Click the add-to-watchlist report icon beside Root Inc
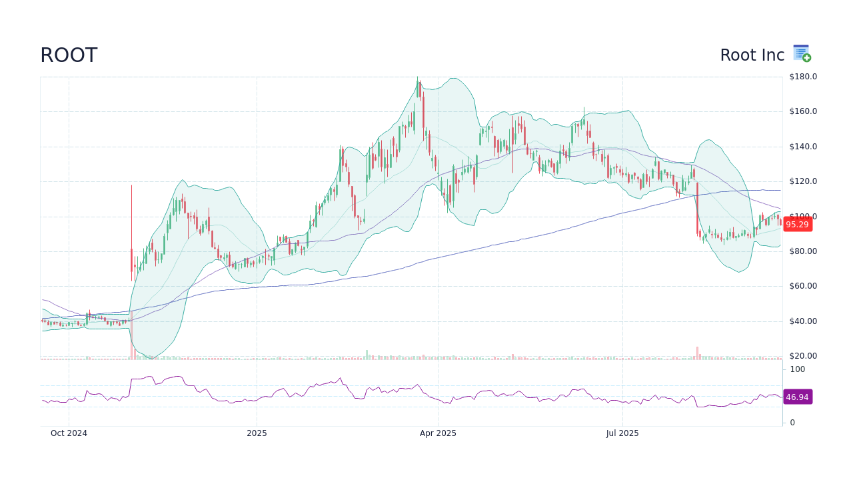 click(800, 53)
